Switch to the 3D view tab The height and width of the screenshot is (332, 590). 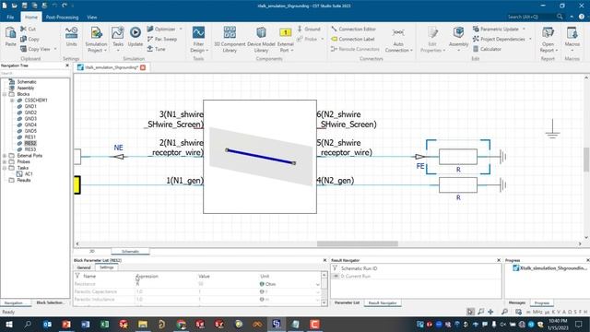click(x=92, y=251)
